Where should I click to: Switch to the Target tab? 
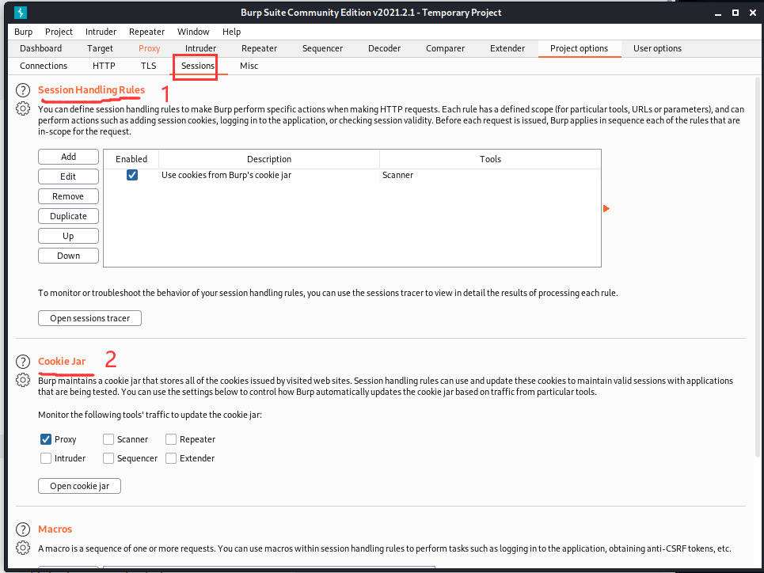pos(100,48)
